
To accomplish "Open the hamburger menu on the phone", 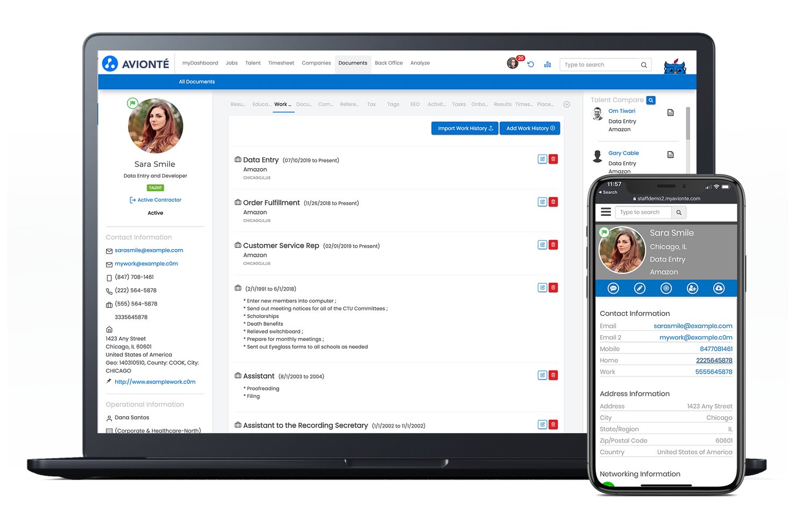I will 606,212.
